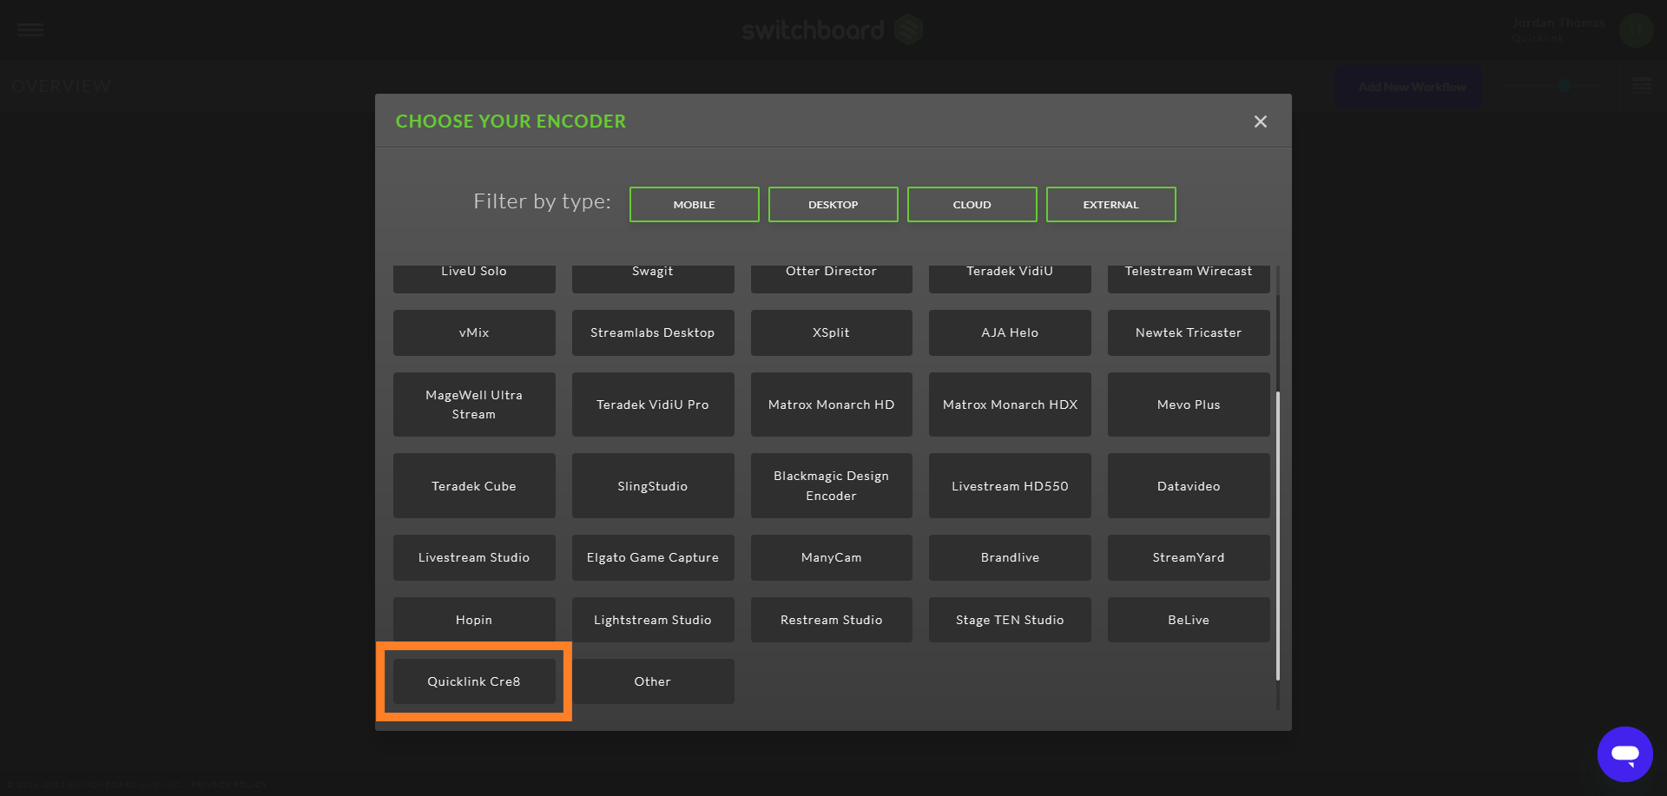Select the SlingStudio encoder
This screenshot has height=796, width=1667.
coord(653,486)
